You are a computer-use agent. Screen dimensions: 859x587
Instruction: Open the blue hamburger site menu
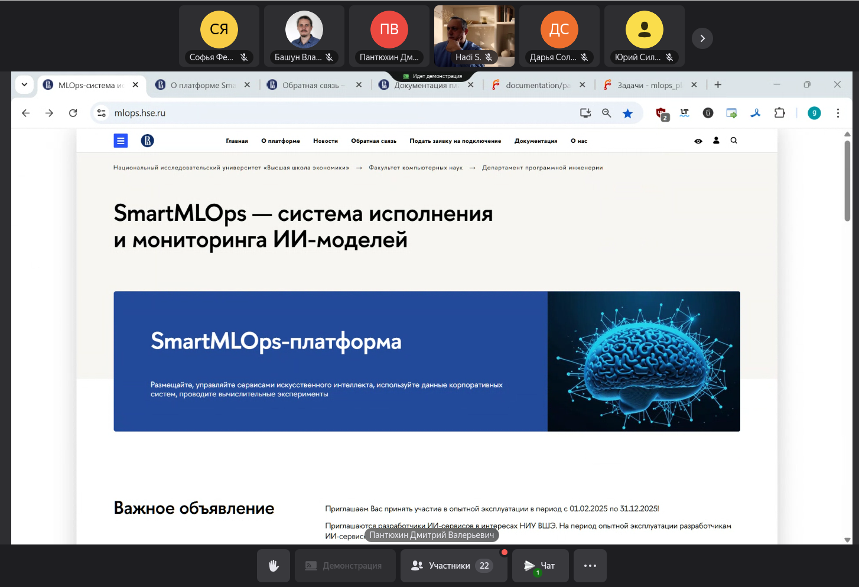(x=121, y=141)
